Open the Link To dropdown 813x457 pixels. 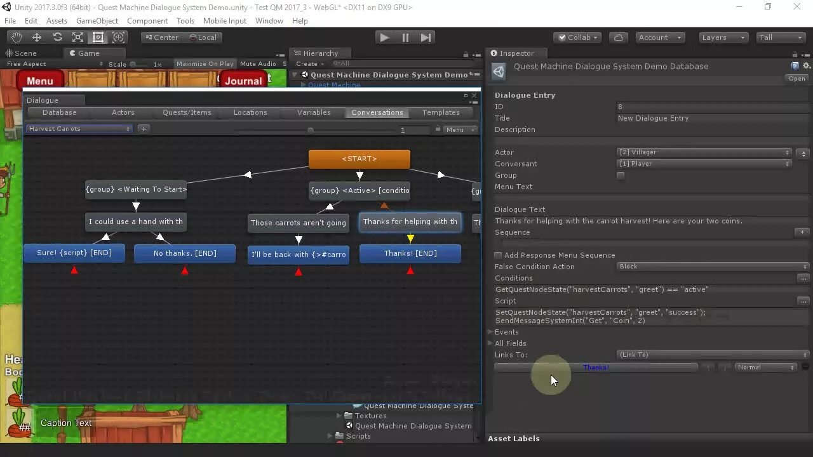[x=713, y=355]
